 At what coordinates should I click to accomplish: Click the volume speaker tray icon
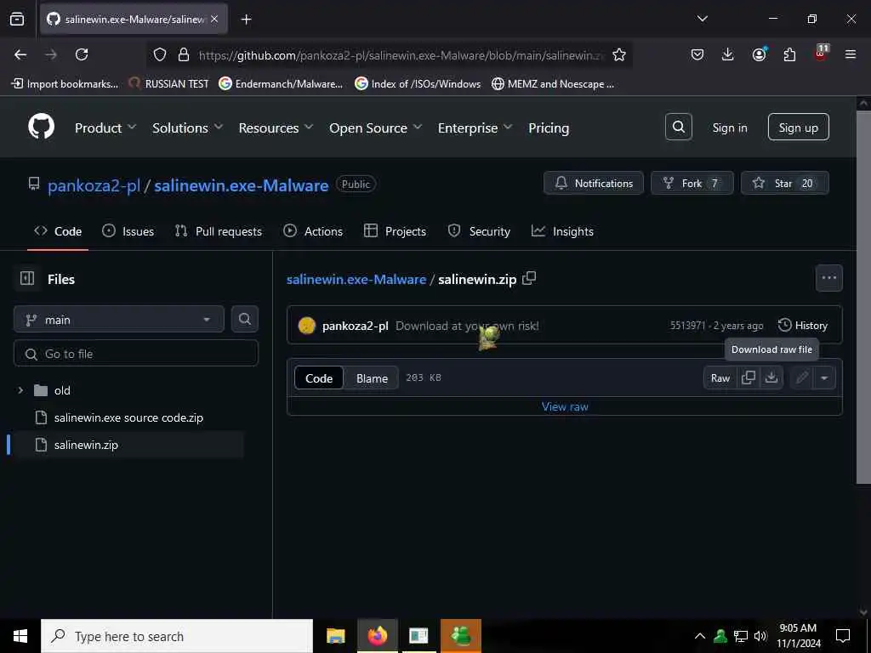[760, 636]
